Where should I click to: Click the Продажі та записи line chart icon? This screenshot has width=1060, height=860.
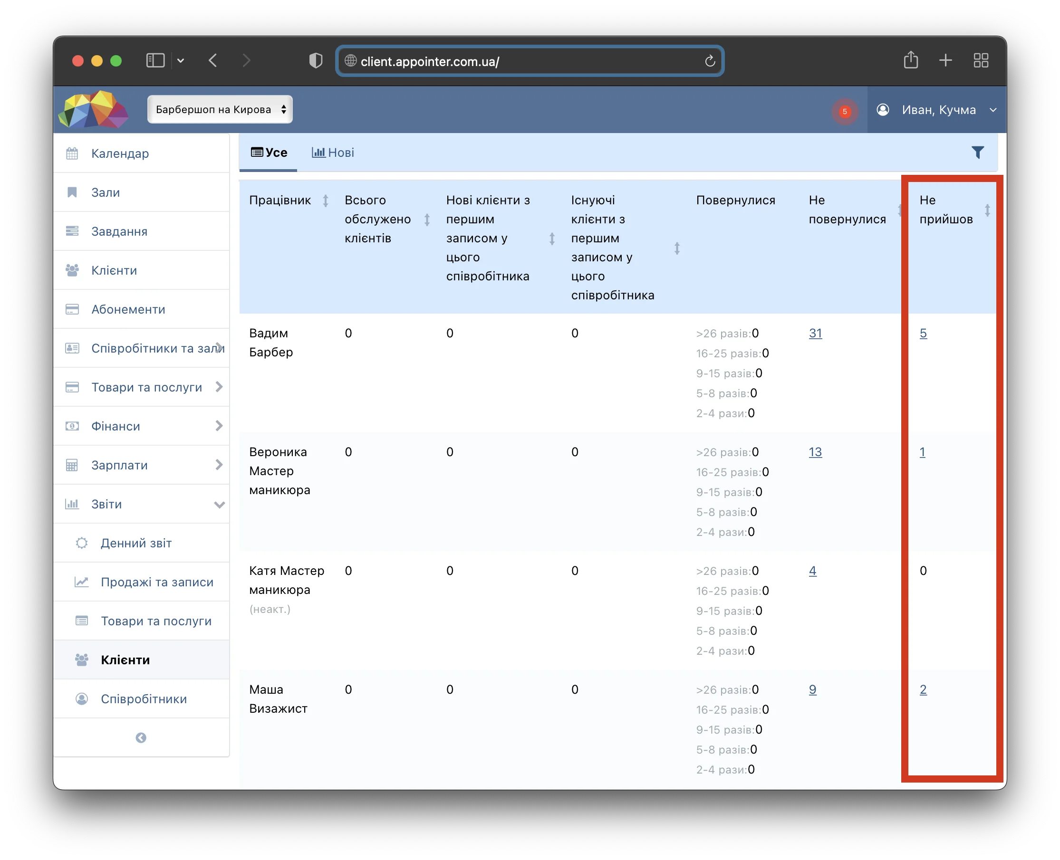click(82, 582)
